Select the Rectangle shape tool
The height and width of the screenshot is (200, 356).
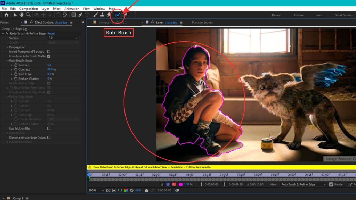click(x=74, y=15)
